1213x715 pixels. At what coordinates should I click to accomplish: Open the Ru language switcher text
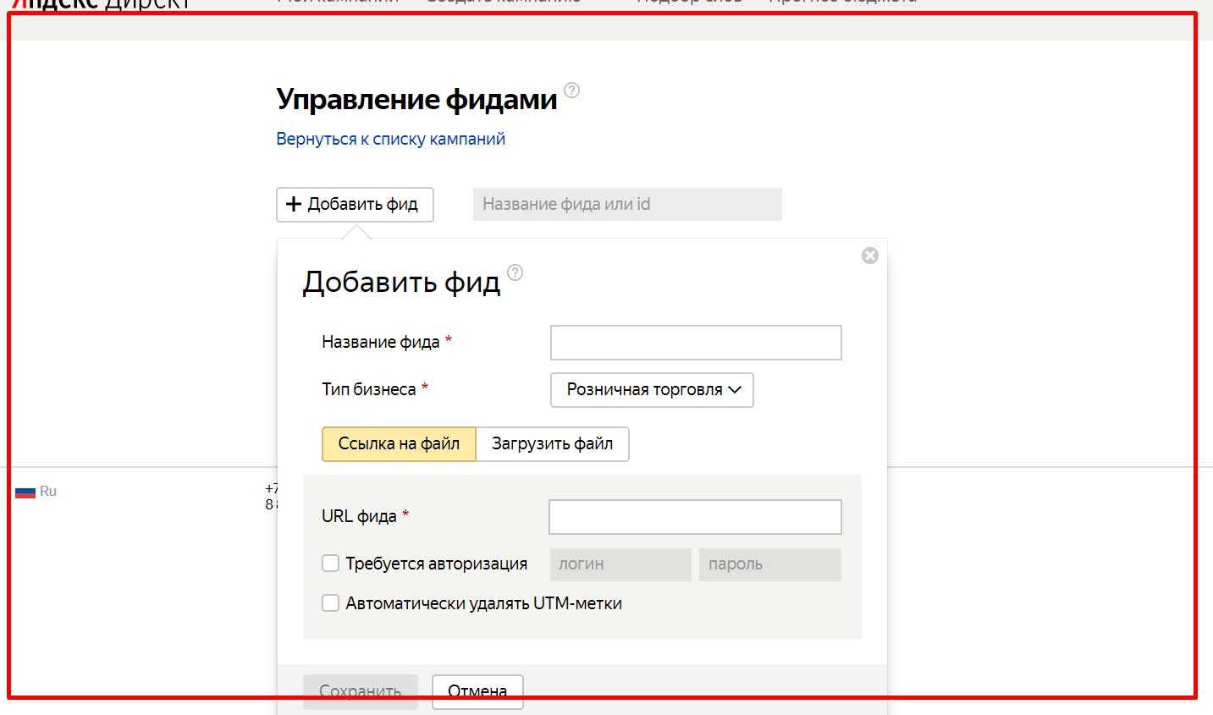(48, 491)
